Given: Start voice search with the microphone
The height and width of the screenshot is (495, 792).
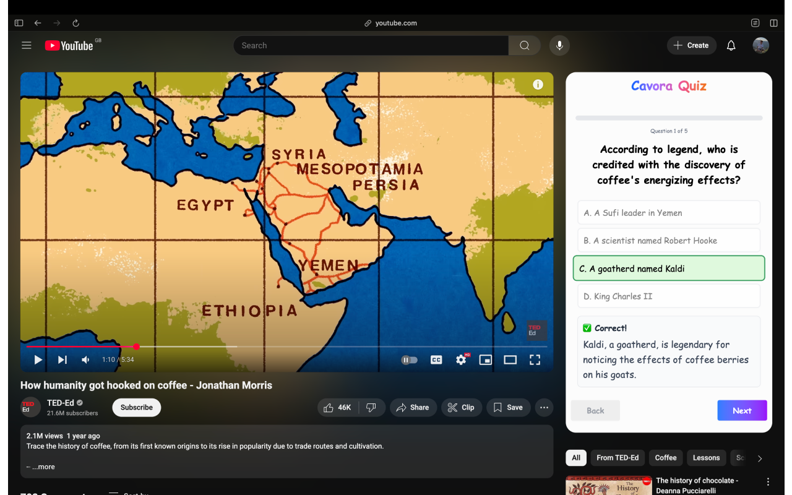Looking at the screenshot, I should click(x=559, y=45).
